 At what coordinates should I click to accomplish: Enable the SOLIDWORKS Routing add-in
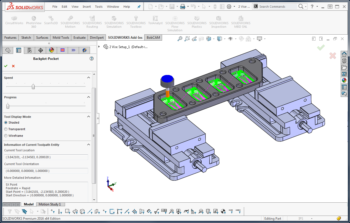pyautogui.click(x=92, y=22)
